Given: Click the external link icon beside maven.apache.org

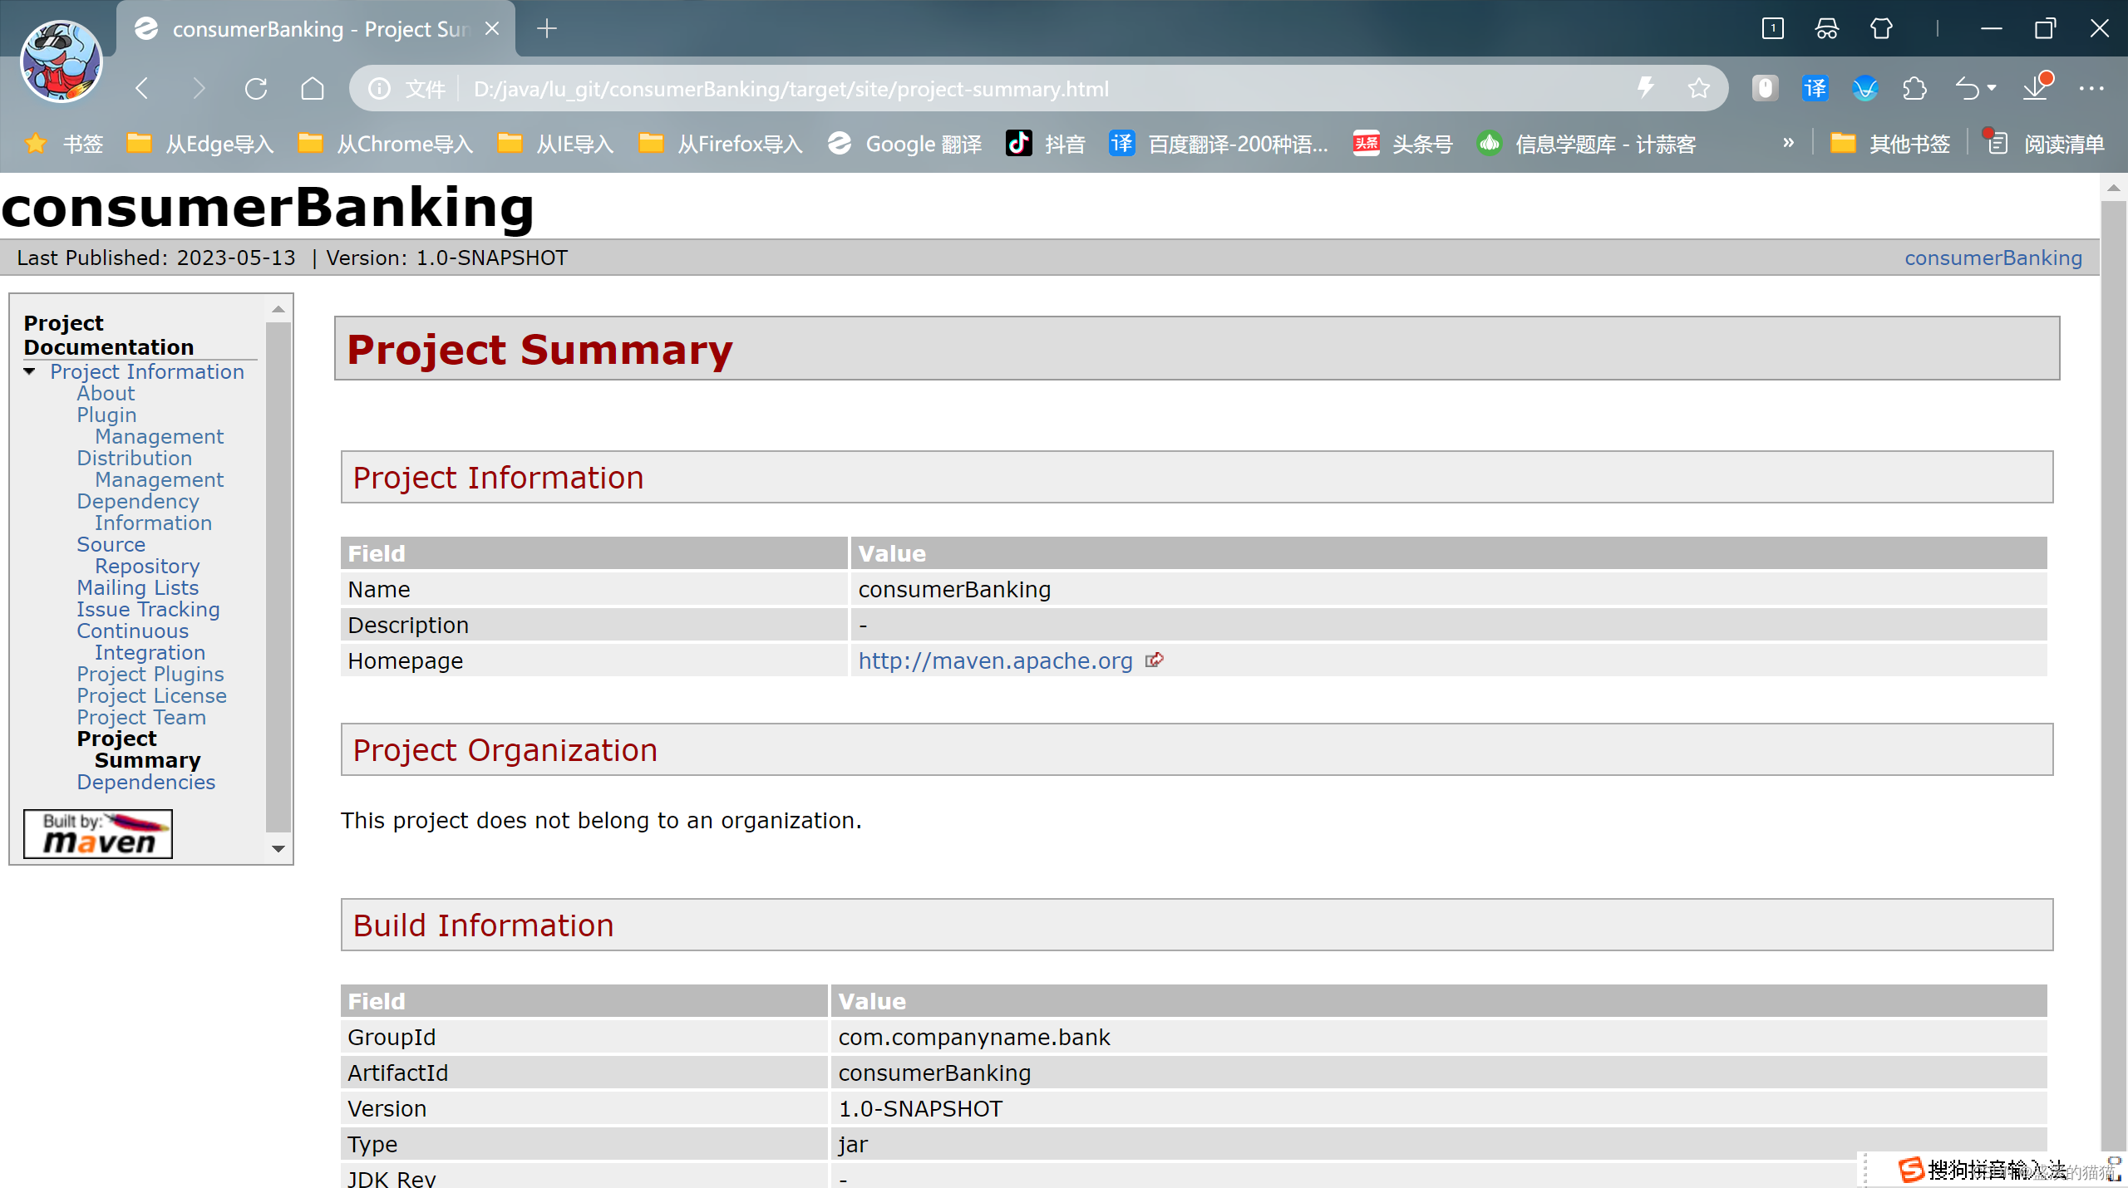Looking at the screenshot, I should (x=1155, y=660).
